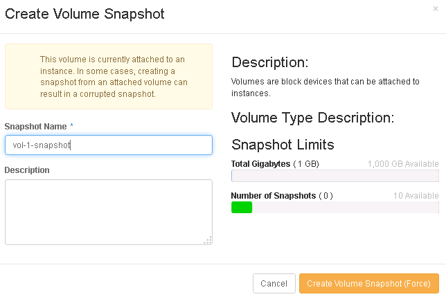Click the Volume Type Description heading

pos(312,117)
